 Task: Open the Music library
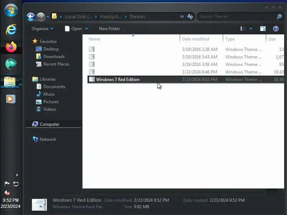coord(46,94)
